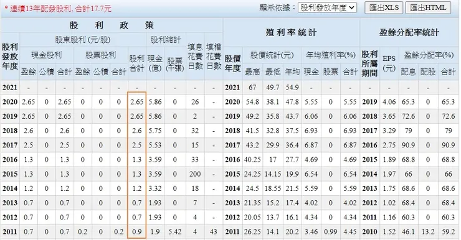This screenshot has width=461, height=240.
Task: Click the 200 days cell for 2015
Action: click(x=195, y=174)
